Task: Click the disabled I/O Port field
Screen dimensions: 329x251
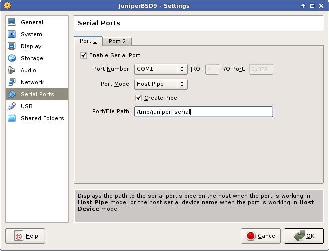Action: [x=261, y=69]
